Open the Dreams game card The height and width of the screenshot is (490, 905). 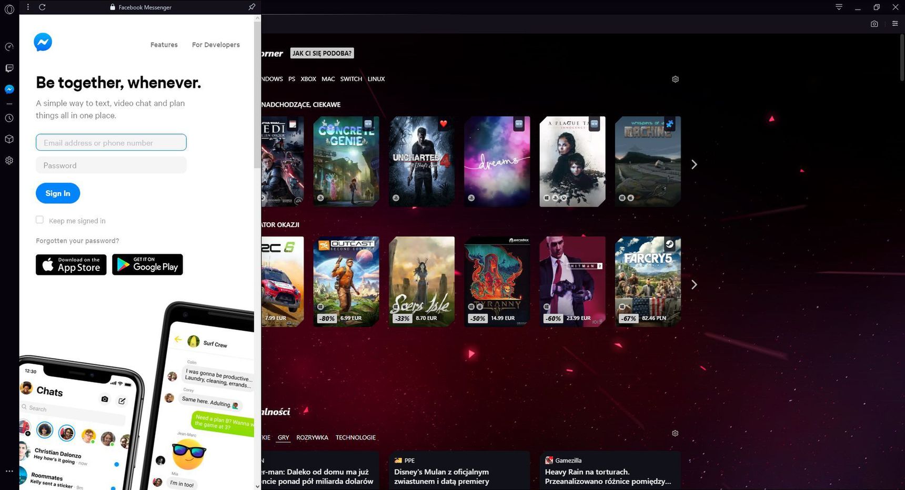pyautogui.click(x=497, y=161)
